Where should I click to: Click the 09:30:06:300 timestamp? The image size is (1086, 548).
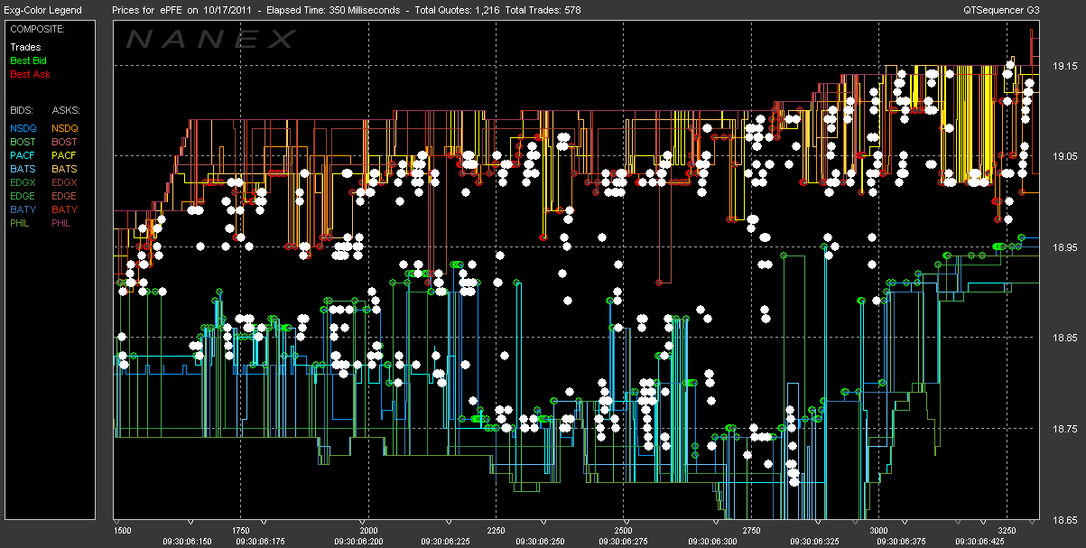pos(713,542)
